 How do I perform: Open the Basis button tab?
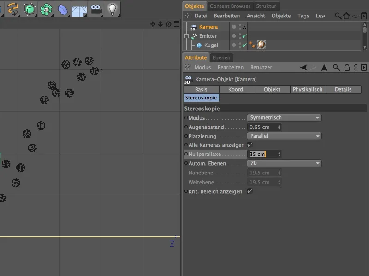201,89
